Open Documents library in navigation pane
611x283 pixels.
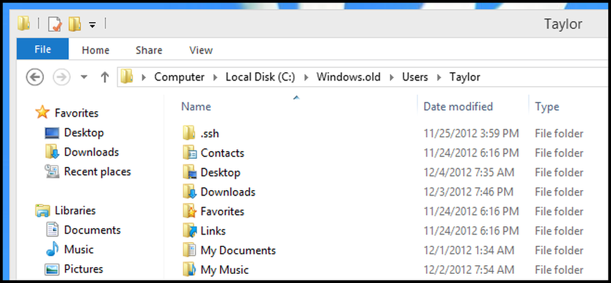(x=92, y=230)
